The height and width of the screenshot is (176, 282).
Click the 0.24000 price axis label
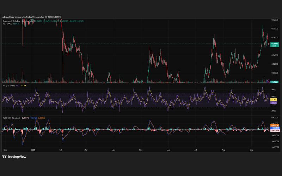coord(275,55)
